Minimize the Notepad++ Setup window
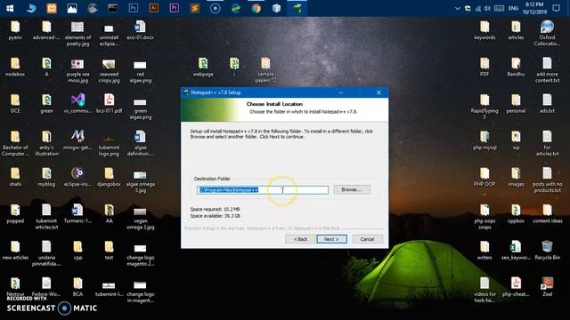Screen dimensions: 570x320 340,92
